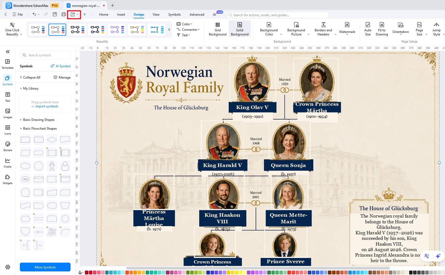Screen dimensions: 445x275
Task: Click the Print icon in the quick toolbar
Action: click(x=64, y=14)
